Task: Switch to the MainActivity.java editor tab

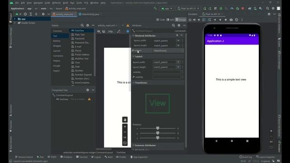Action: (90, 14)
